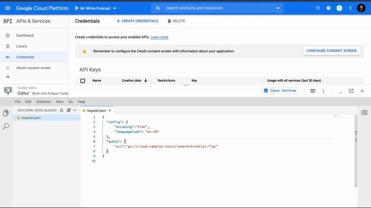This screenshot has height=208, width=371.
Task: Open notifications badge showing 1
Action: [339, 8]
